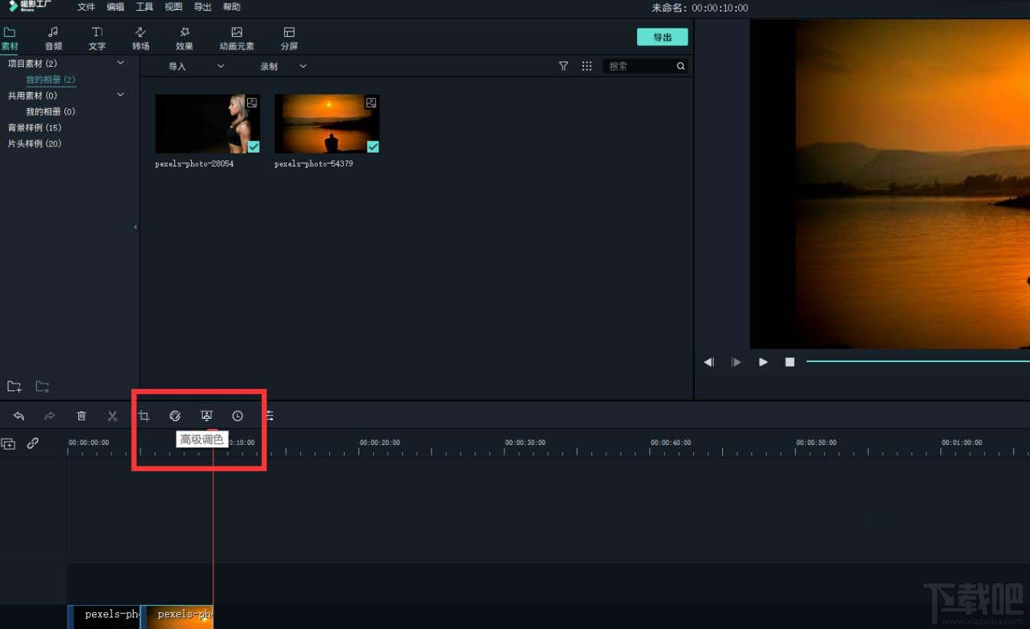Switch to grid view icon

[x=586, y=67]
